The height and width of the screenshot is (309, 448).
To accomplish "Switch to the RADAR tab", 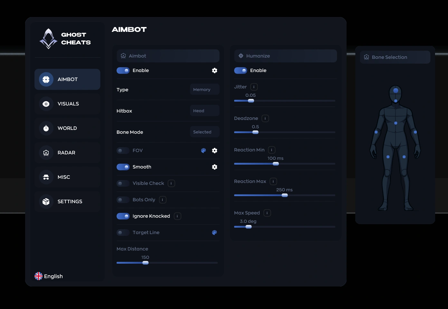I will click(67, 153).
